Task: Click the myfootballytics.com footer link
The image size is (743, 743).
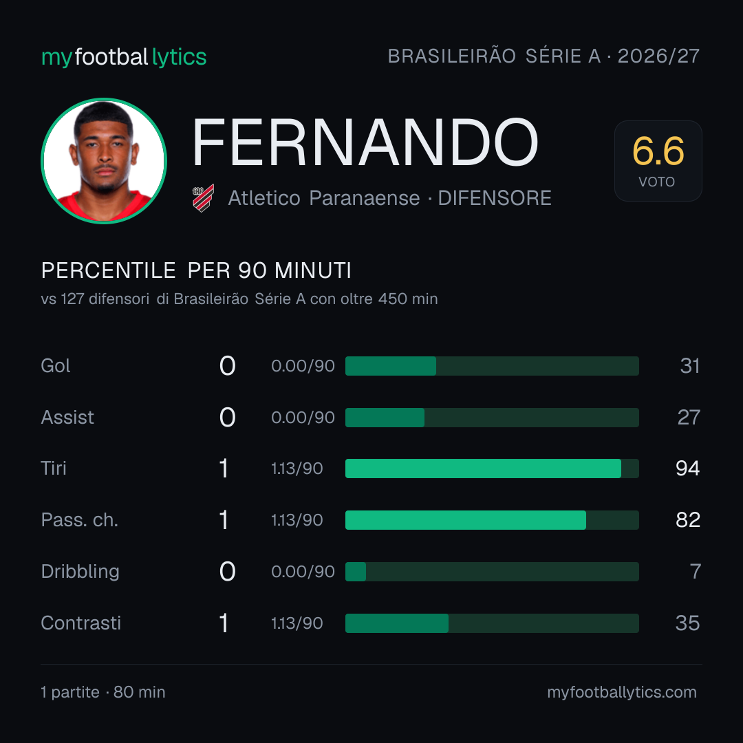Action: (622, 692)
